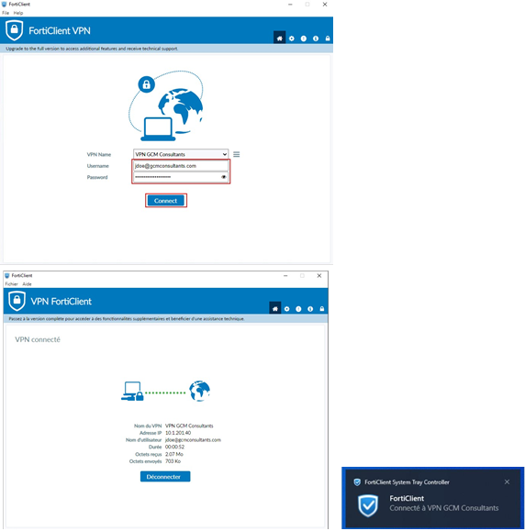Open settings gear icon in the French VPN FortiClient window
Image resolution: width=525 pixels, height=531 pixels.
286,309
